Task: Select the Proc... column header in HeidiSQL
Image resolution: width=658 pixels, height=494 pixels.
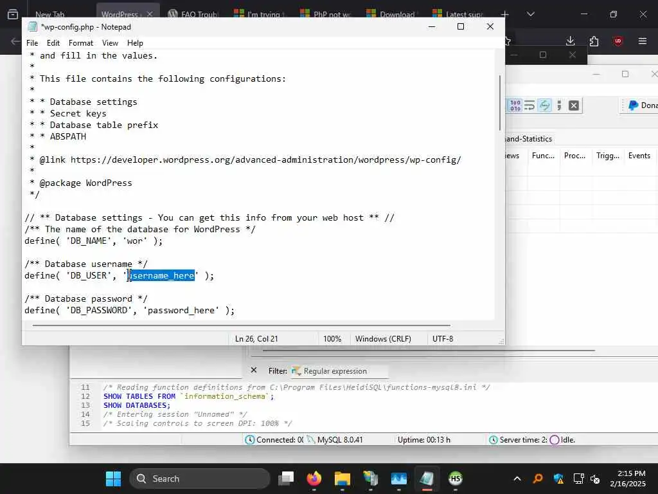Action: pyautogui.click(x=574, y=156)
